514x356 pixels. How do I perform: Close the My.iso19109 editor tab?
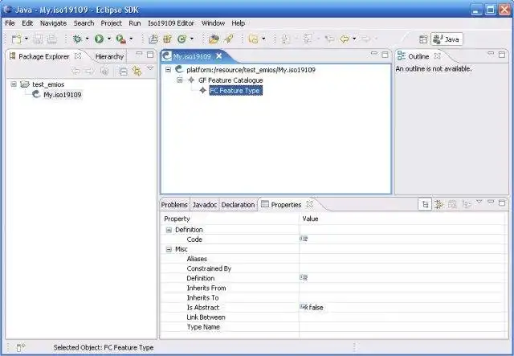click(219, 56)
